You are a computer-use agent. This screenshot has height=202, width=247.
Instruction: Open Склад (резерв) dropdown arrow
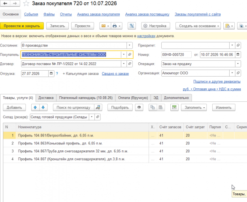click(92, 117)
